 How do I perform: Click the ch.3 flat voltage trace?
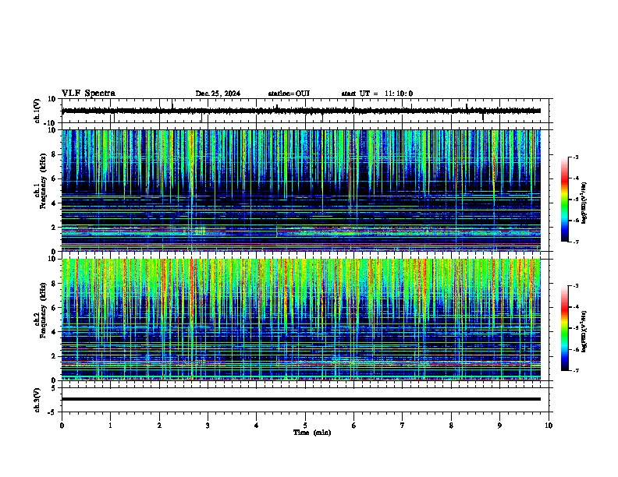pyautogui.click(x=301, y=399)
